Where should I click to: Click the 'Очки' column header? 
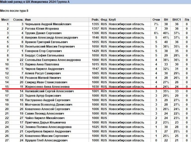(x=156, y=20)
